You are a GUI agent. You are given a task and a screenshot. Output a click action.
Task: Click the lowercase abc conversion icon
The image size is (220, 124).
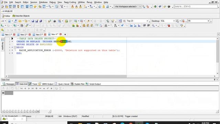(135, 25)
